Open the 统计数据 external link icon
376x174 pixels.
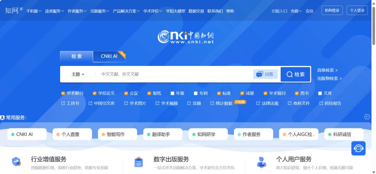212,103
